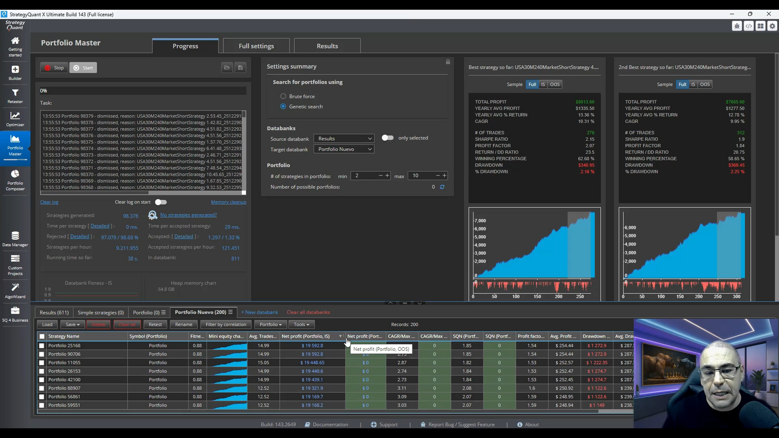Screen dimensions: 779x438
Task: Click the grid layout icon in top-right toolbar
Action: [x=761, y=26]
